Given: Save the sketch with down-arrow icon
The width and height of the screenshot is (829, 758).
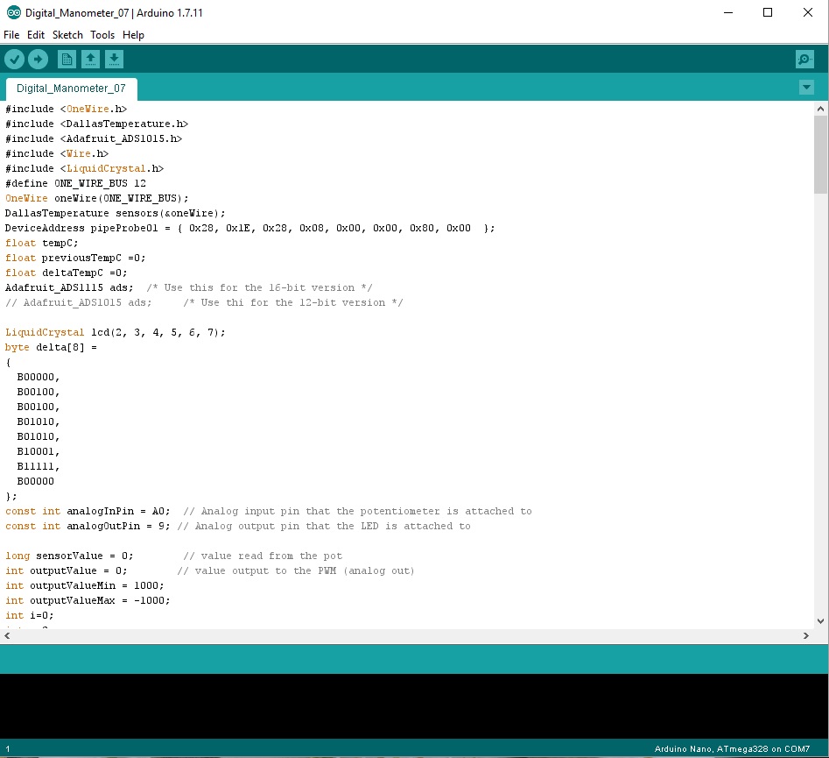Looking at the screenshot, I should click(x=114, y=59).
